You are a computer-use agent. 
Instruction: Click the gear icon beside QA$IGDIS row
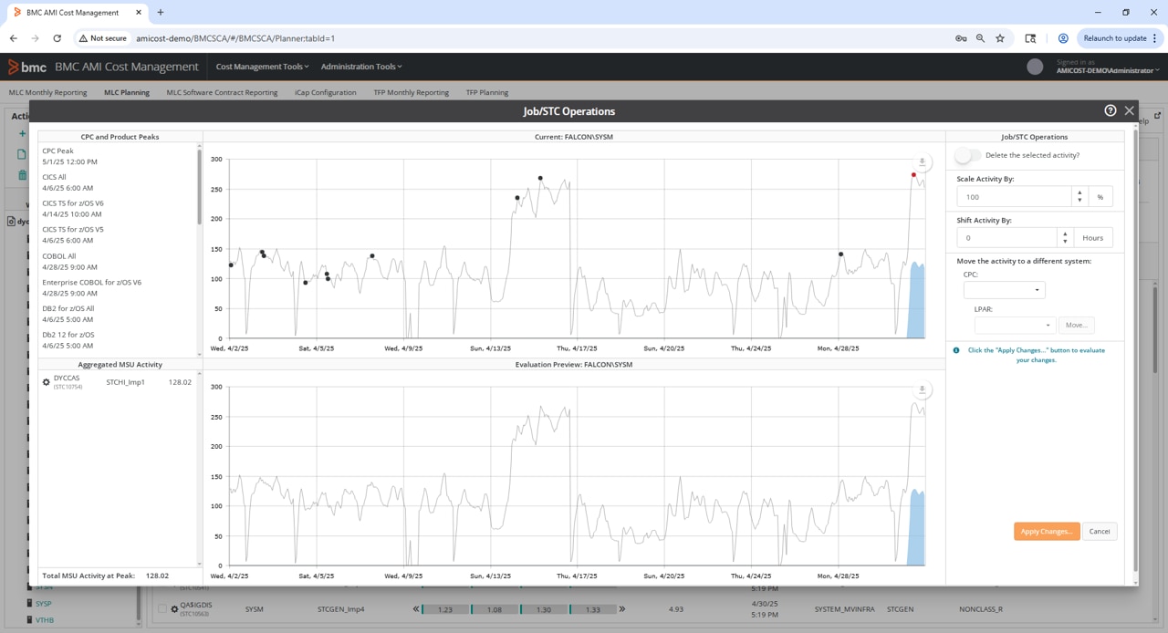[x=173, y=608]
